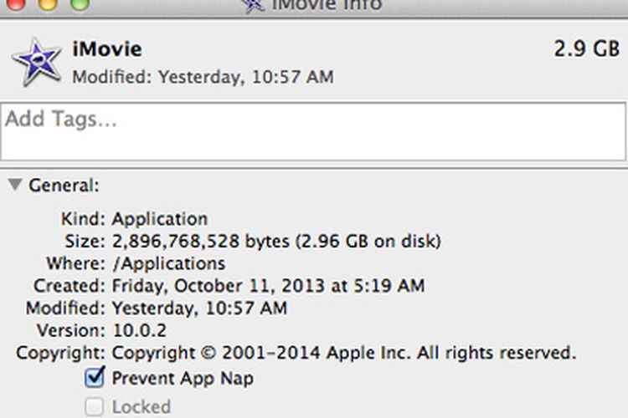Image resolution: width=628 pixels, height=418 pixels.
Task: Toggle the Locked checkbox
Action: 94,407
